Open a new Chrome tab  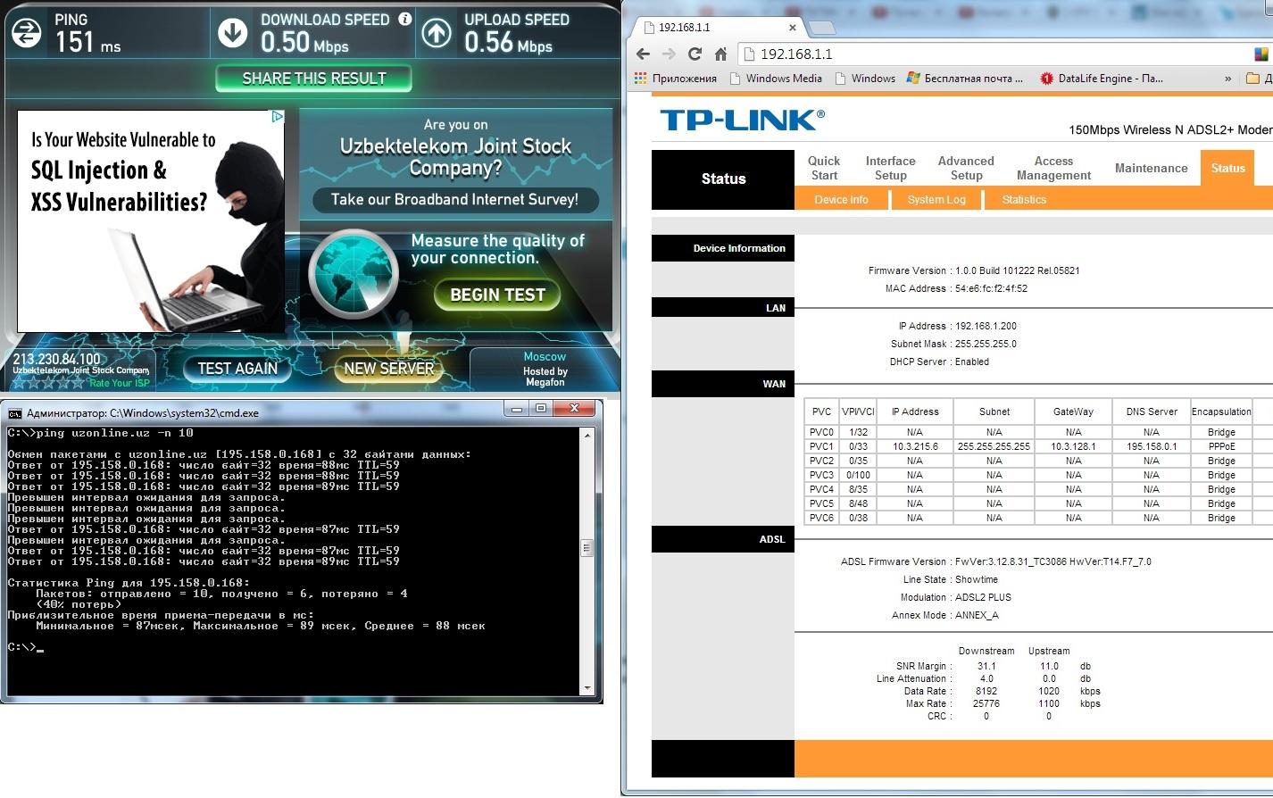(x=820, y=28)
